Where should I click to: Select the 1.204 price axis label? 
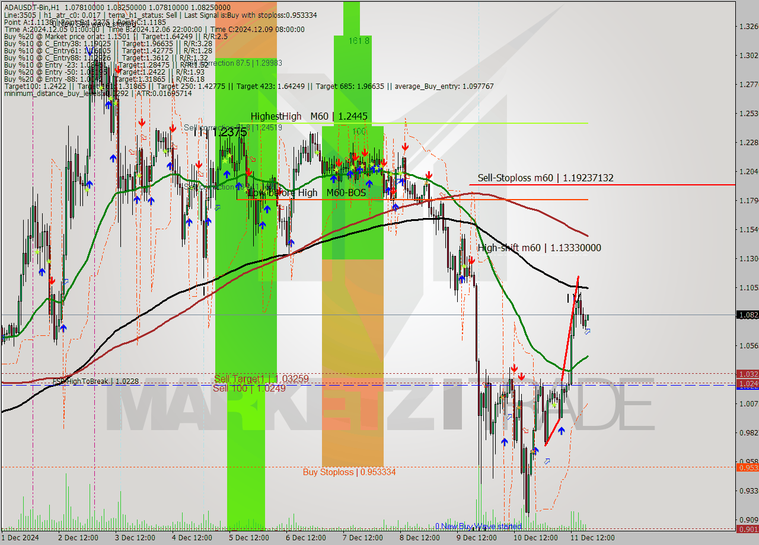(x=748, y=171)
